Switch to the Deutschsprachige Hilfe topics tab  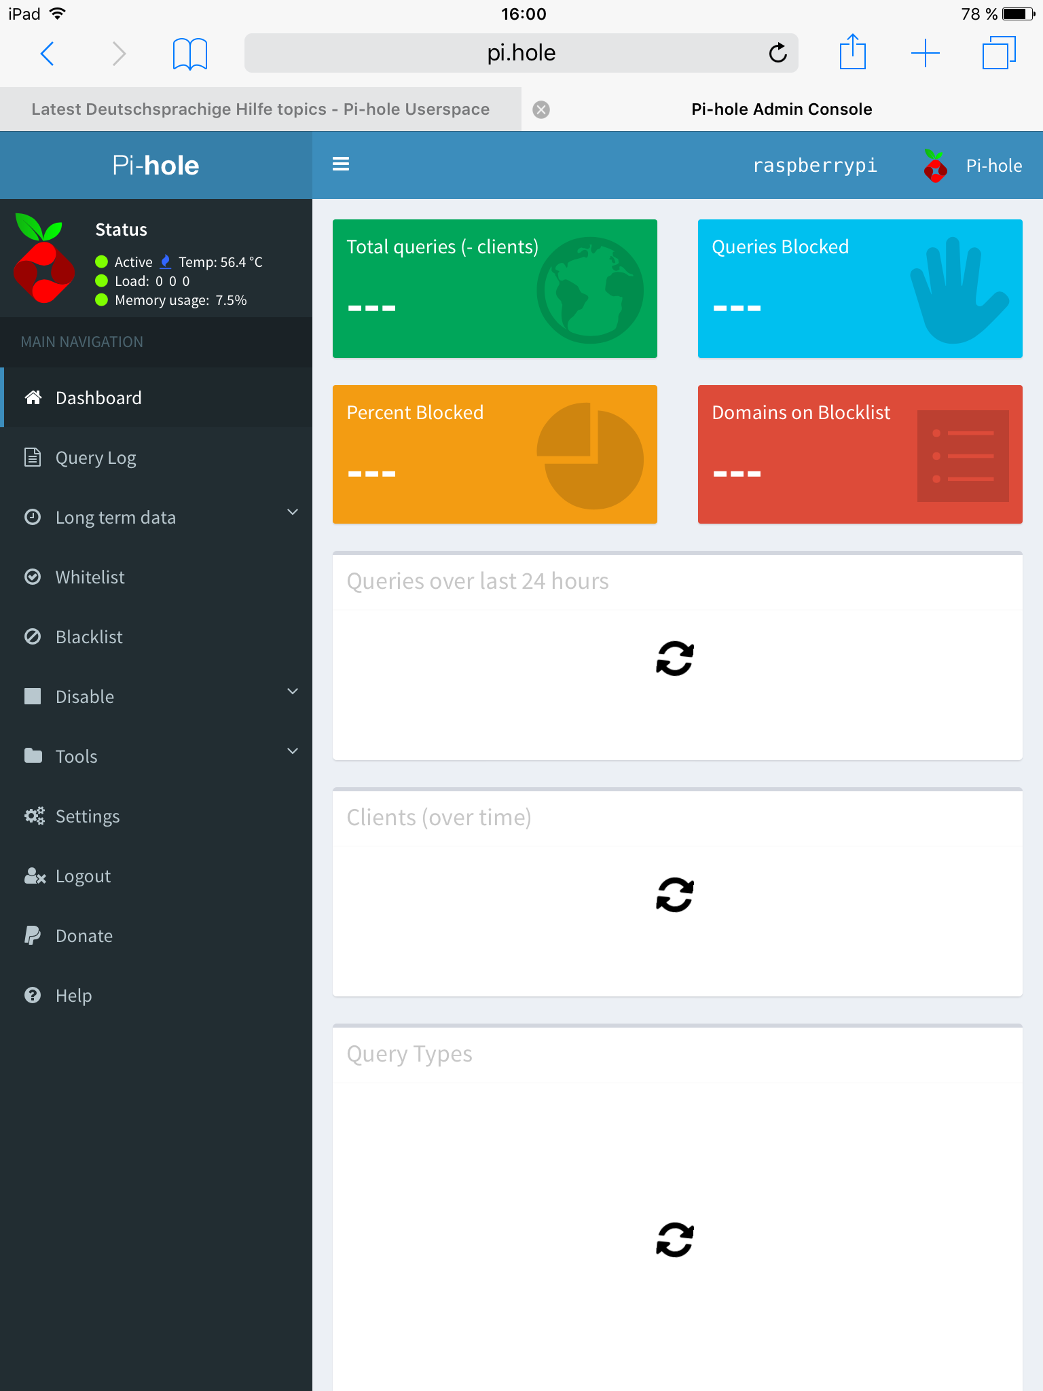pyautogui.click(x=261, y=109)
